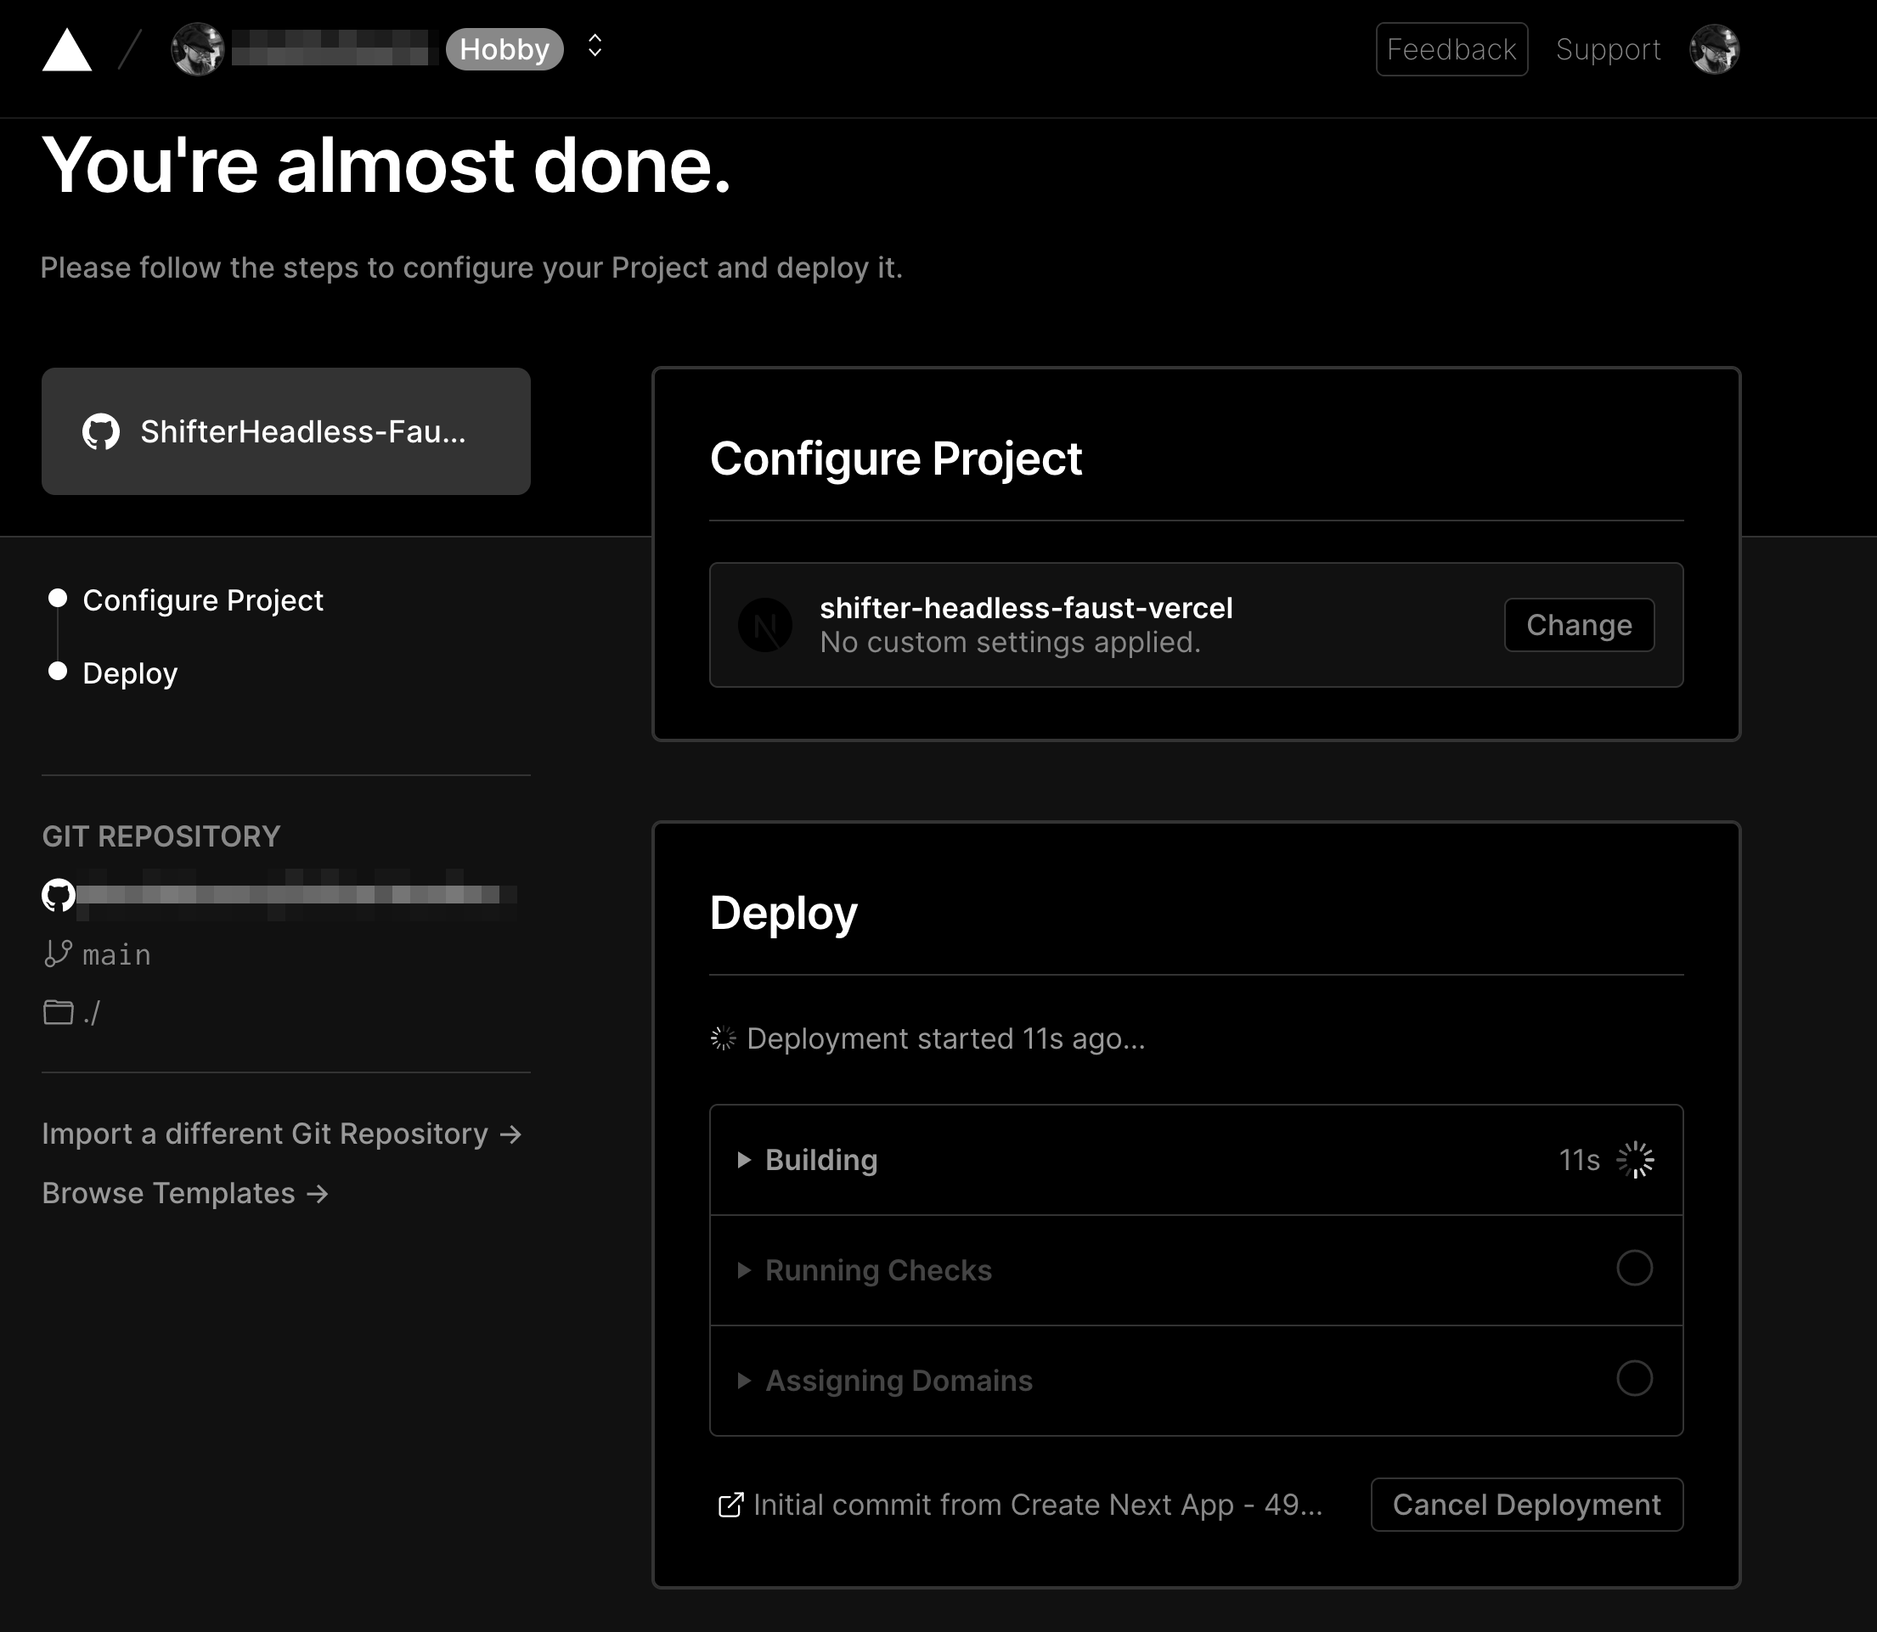Click the Hobby plan badge
Viewport: 1877px width, 1632px height.
[x=504, y=49]
